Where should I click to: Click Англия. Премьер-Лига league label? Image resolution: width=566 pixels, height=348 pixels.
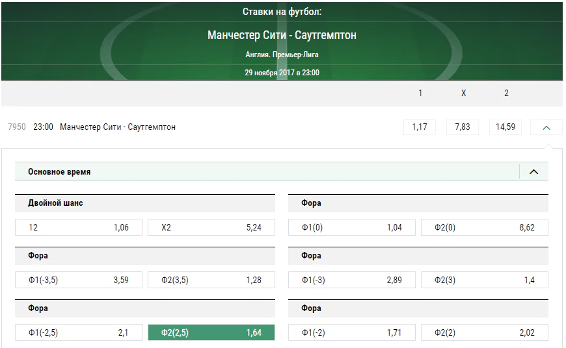click(x=282, y=55)
